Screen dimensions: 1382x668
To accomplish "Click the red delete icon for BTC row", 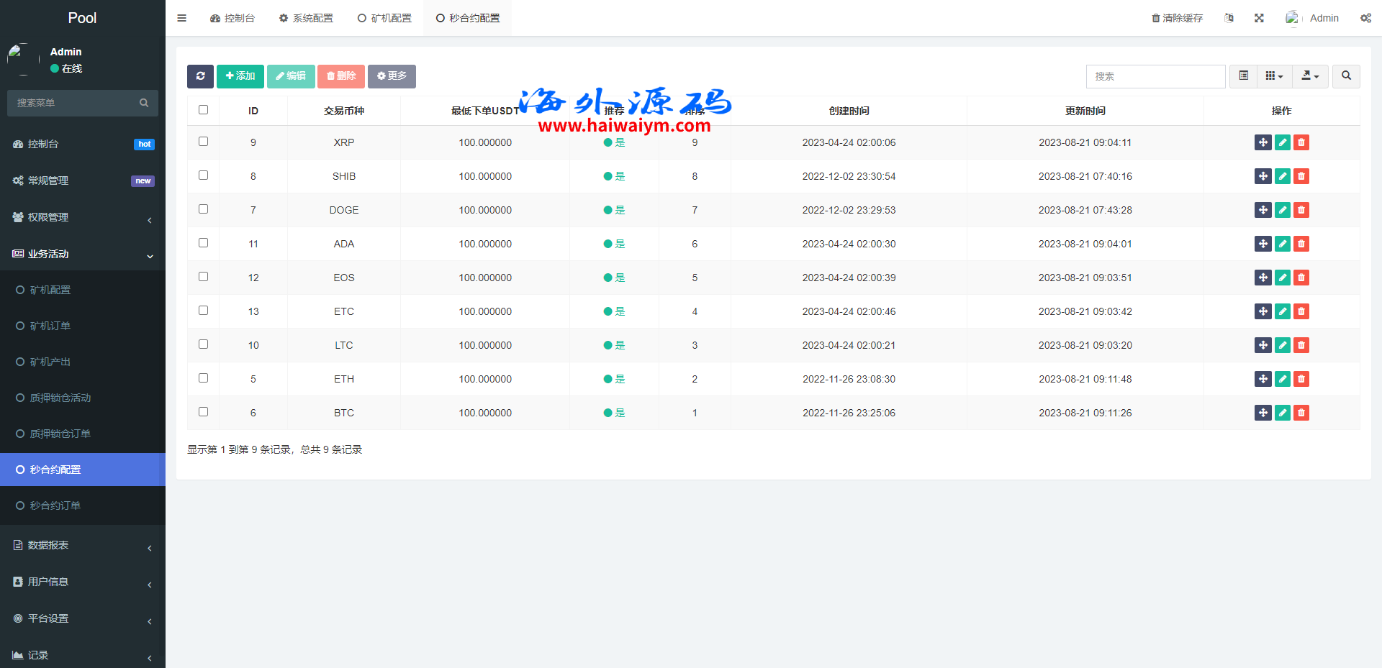I will coord(1301,413).
